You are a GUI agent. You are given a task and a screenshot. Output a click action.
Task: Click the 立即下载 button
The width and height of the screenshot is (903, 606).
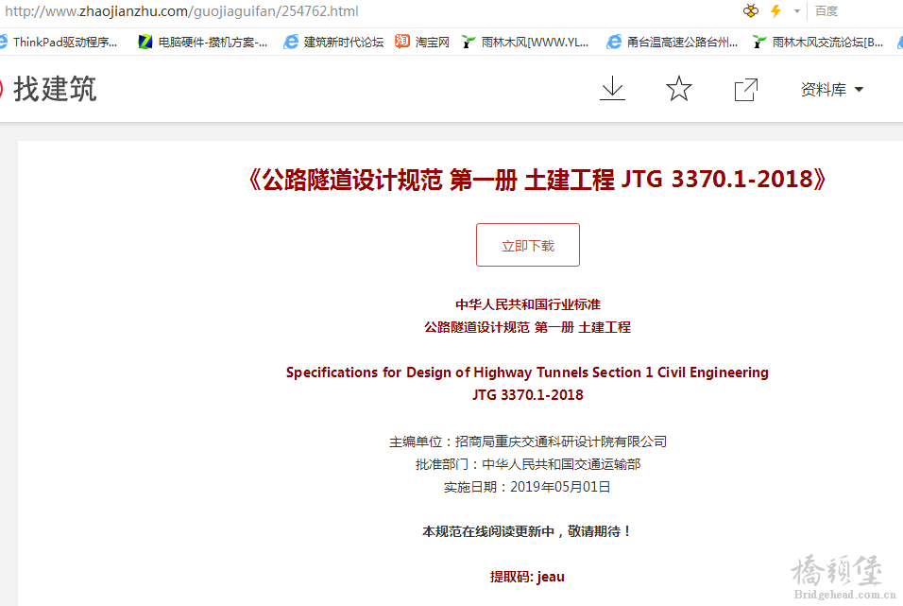point(527,246)
